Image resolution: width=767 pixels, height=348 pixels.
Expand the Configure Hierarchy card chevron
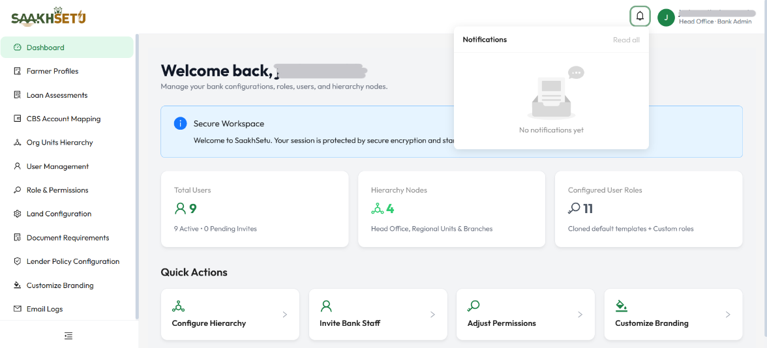(284, 315)
